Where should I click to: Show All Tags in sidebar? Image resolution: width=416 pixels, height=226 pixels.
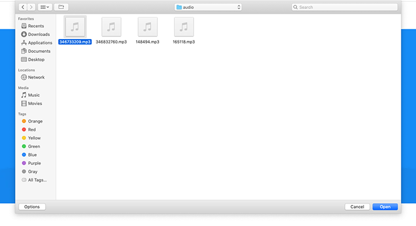pyautogui.click(x=37, y=180)
